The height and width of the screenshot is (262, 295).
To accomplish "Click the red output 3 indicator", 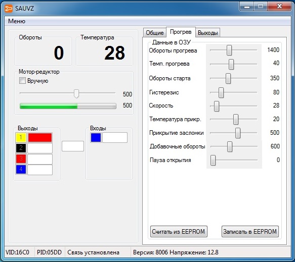I will 21,159.
